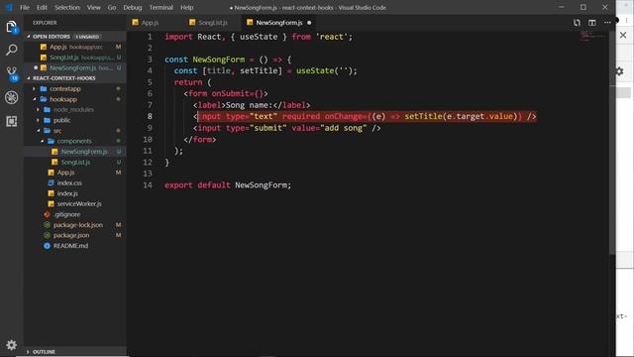Open the Selection menu

[x=67, y=7]
